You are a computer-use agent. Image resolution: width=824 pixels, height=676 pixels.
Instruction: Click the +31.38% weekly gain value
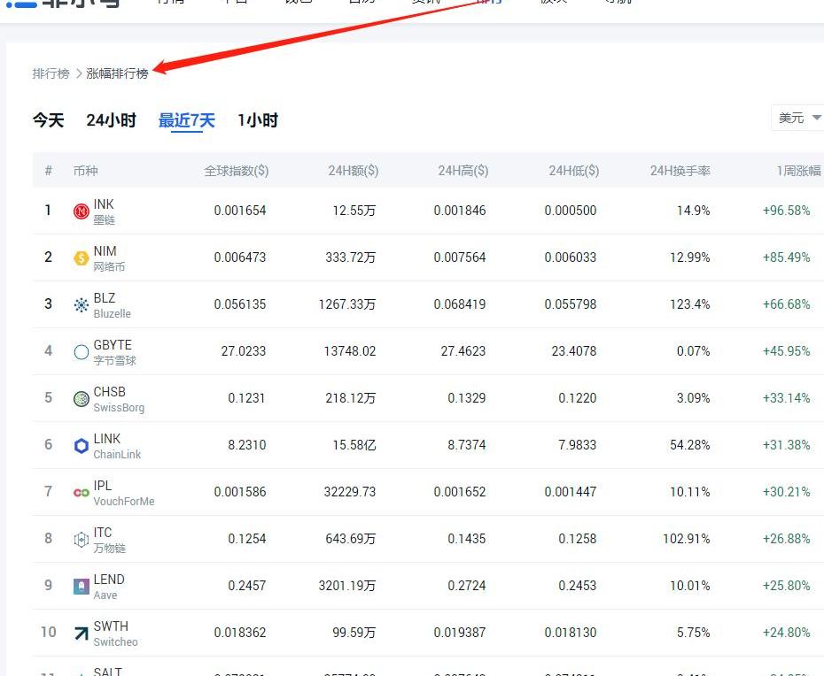coord(786,445)
